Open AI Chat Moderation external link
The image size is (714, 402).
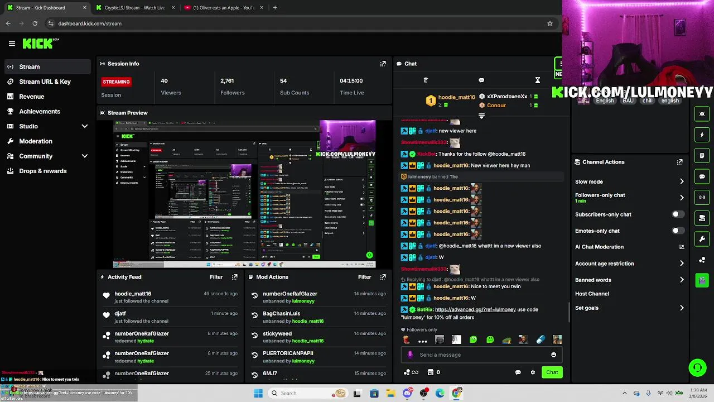(x=681, y=247)
